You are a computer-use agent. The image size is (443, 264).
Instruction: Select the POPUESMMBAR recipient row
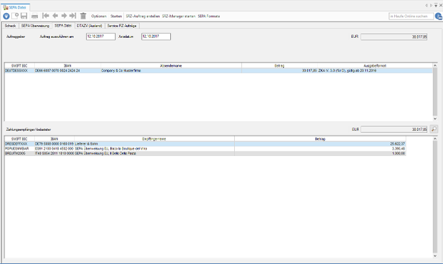pyautogui.click(x=205, y=148)
